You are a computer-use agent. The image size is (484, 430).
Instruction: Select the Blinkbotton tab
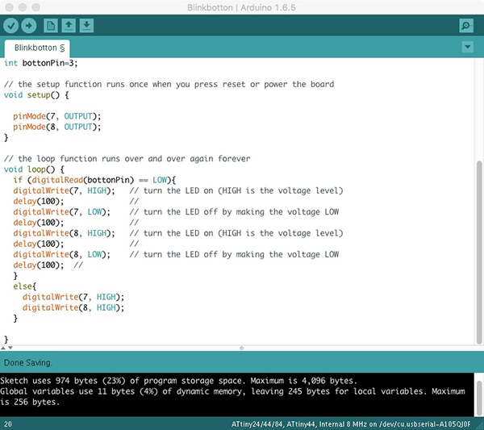[x=37, y=48]
